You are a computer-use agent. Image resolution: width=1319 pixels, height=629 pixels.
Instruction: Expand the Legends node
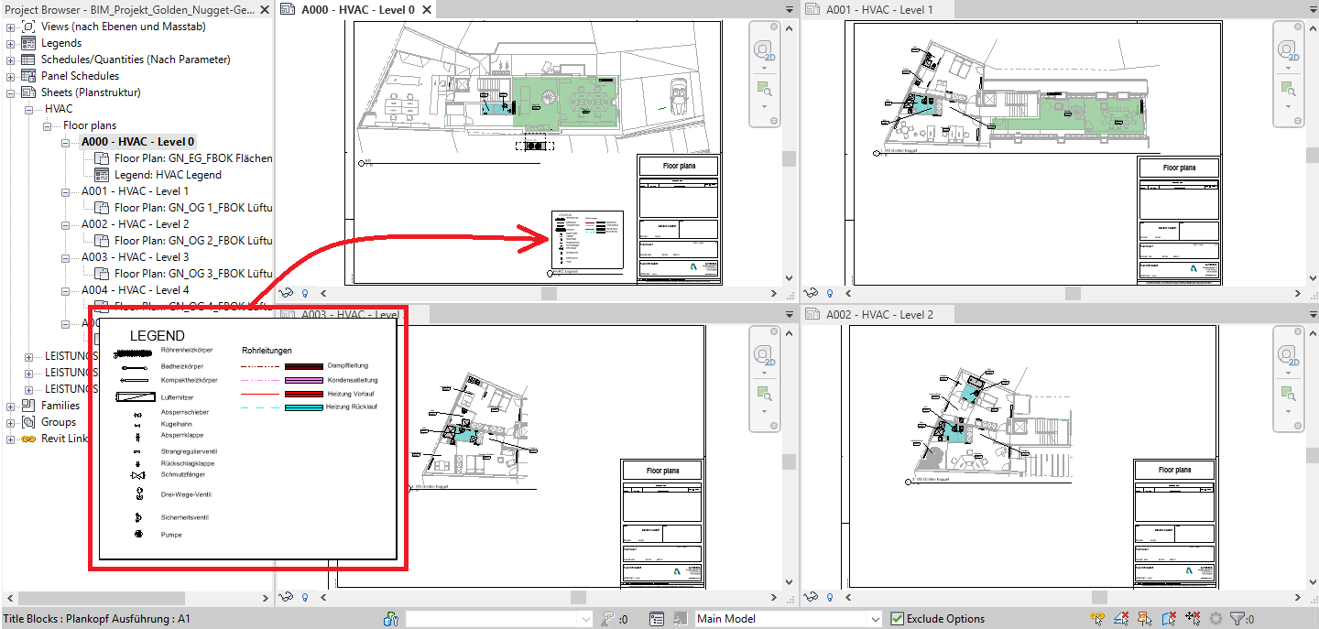pyautogui.click(x=11, y=43)
